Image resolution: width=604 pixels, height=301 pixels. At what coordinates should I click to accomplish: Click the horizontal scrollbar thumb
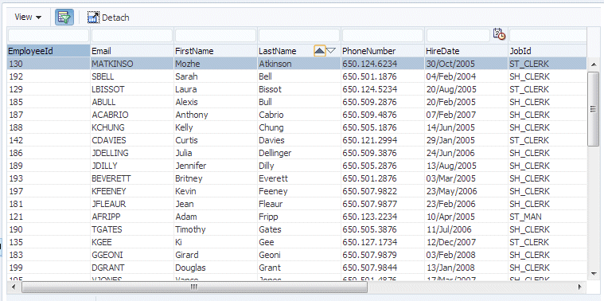[x=194, y=287]
